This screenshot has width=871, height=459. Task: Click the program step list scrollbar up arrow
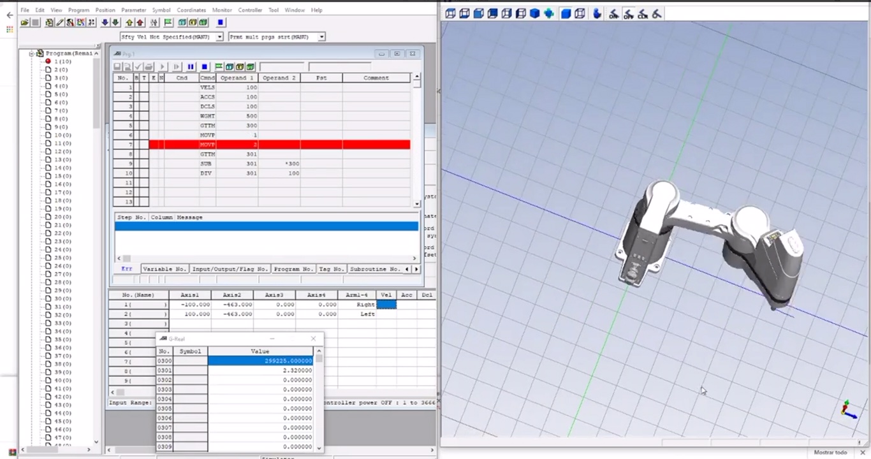coord(417,77)
